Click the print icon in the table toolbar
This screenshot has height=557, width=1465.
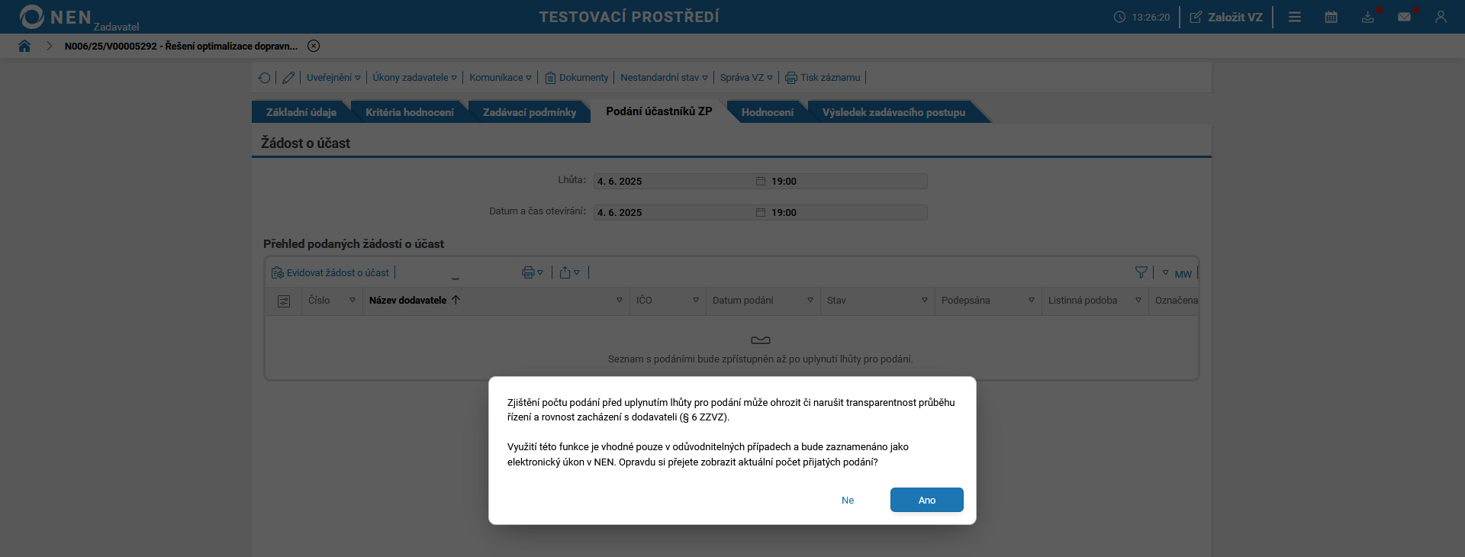pyautogui.click(x=527, y=272)
